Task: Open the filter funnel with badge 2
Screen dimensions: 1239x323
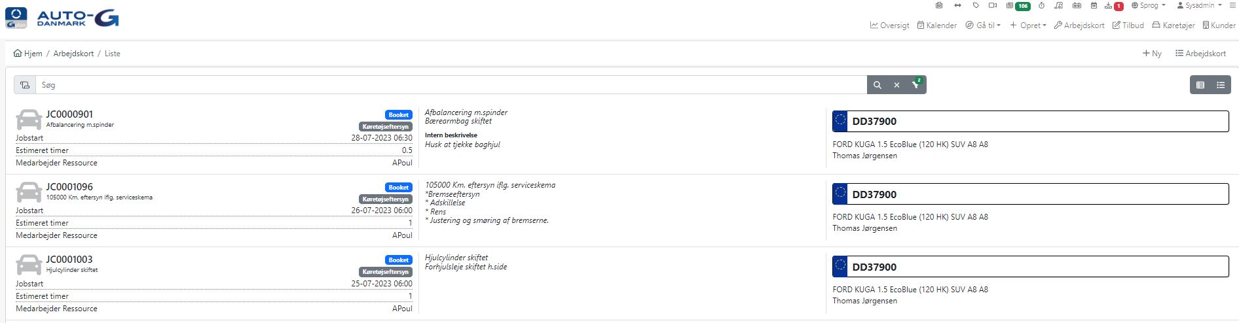Action: click(x=916, y=85)
